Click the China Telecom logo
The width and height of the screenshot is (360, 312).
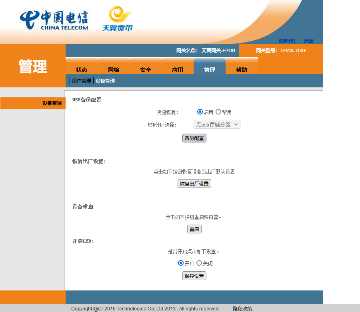pos(54,20)
